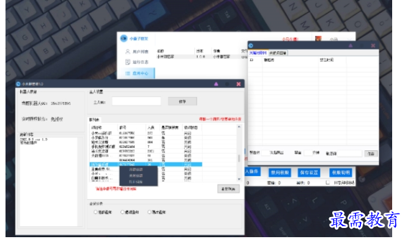Click the blue icon in right window title bar
This screenshot has width=405, height=239.
[x=251, y=45]
